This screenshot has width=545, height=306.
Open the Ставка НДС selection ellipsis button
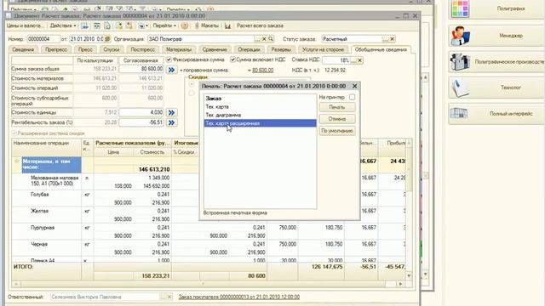pyautogui.click(x=353, y=60)
